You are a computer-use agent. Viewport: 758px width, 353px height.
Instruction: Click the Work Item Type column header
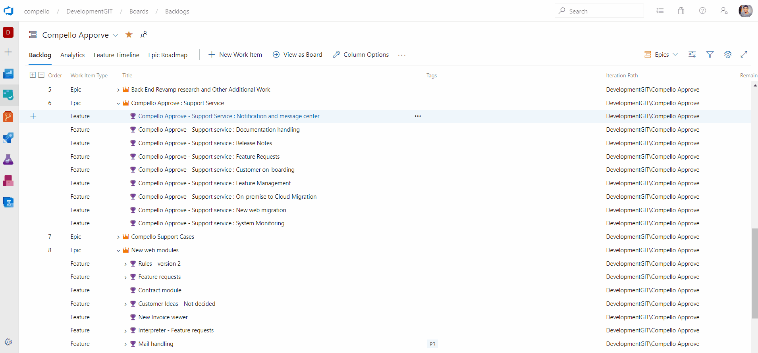(89, 75)
